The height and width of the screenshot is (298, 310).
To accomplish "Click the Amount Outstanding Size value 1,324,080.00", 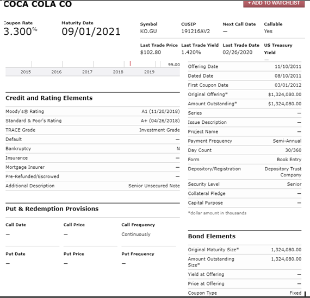I will [286, 259].
